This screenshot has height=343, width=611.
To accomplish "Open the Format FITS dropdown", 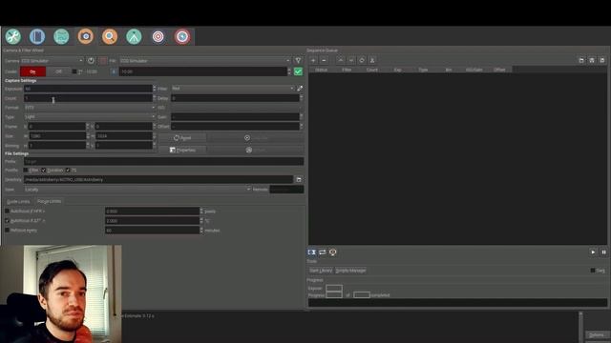I will point(90,108).
